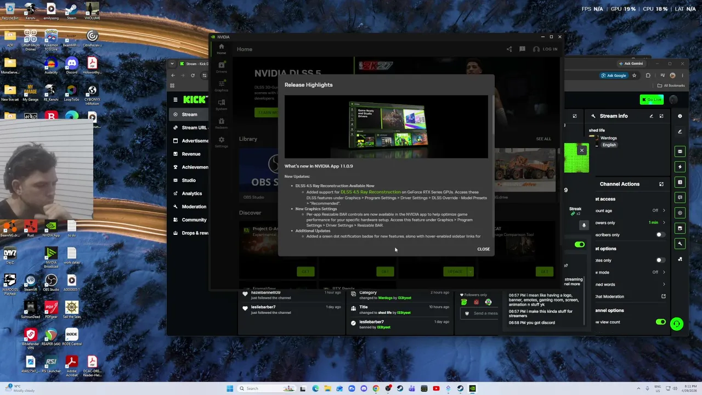Open Revenue in the Kick dashboard menu

pyautogui.click(x=191, y=154)
